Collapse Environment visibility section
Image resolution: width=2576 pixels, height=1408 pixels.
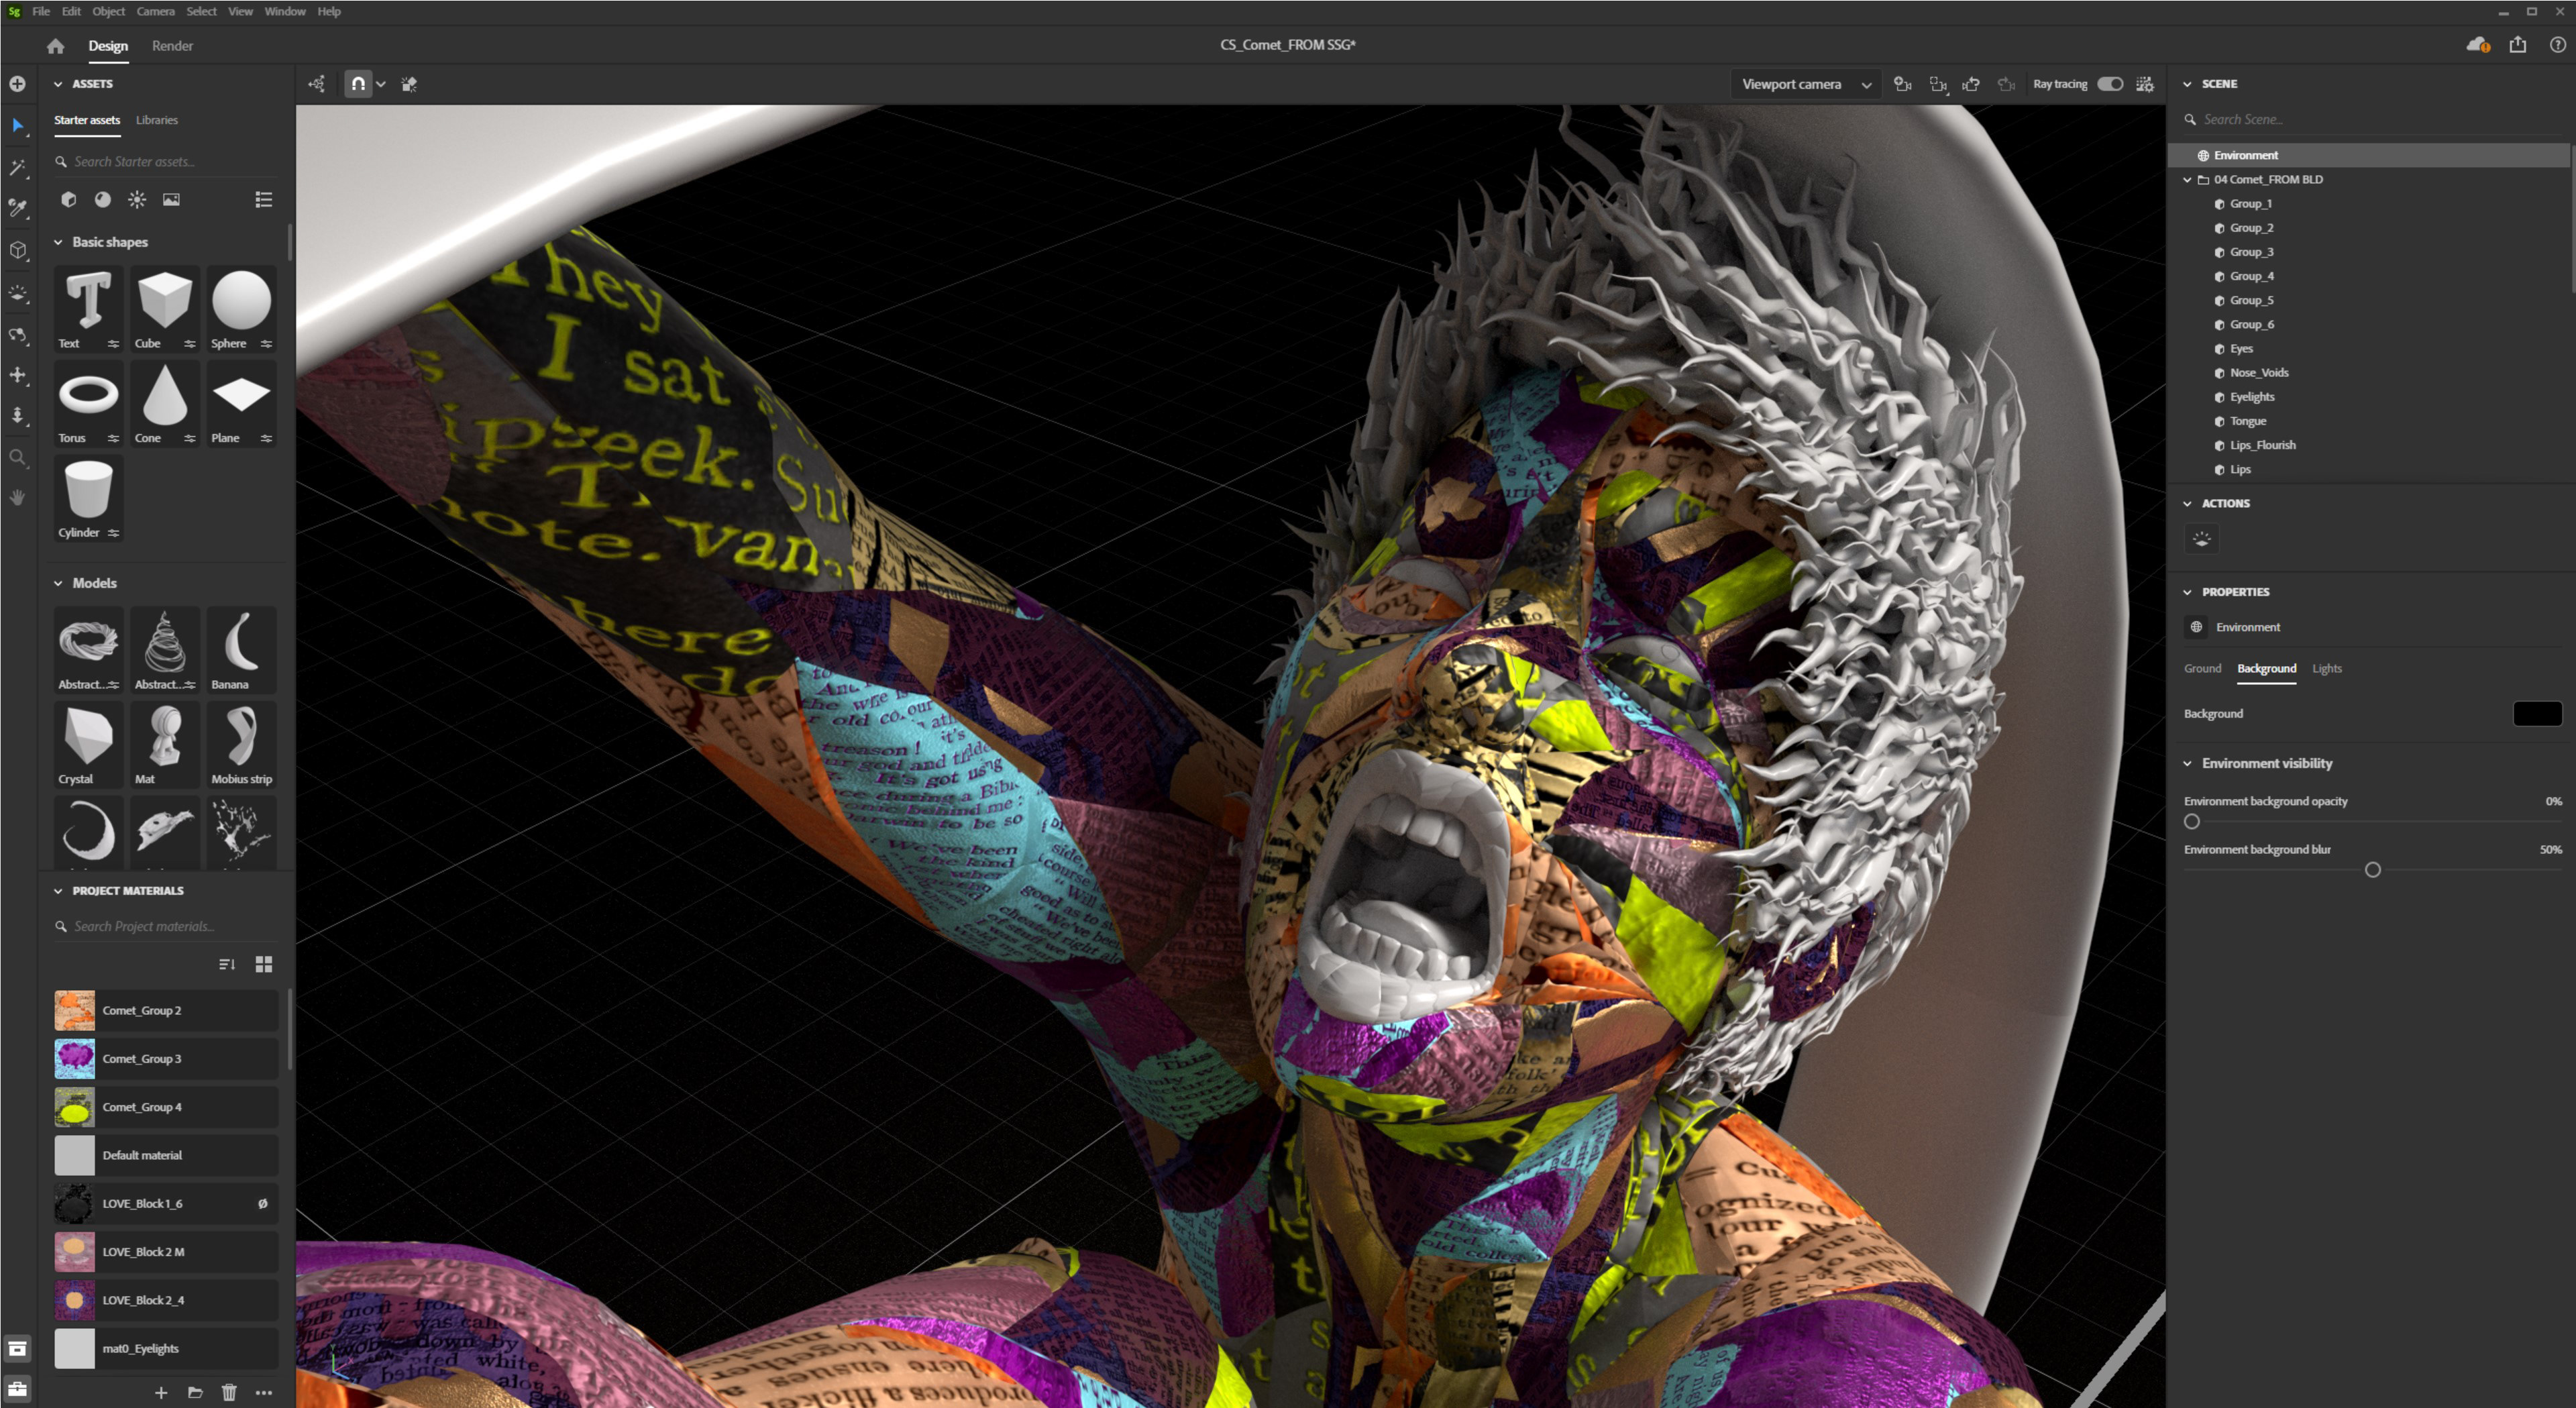(2187, 763)
